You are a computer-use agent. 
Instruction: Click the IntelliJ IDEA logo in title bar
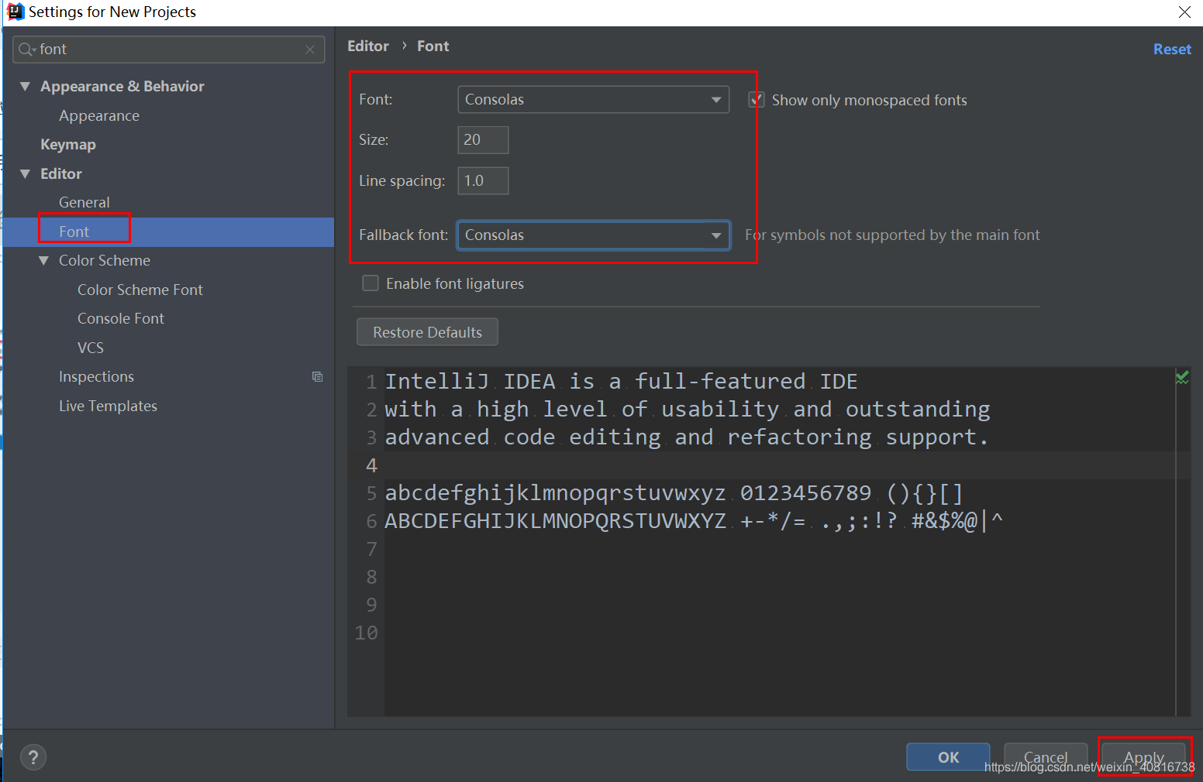coord(15,12)
